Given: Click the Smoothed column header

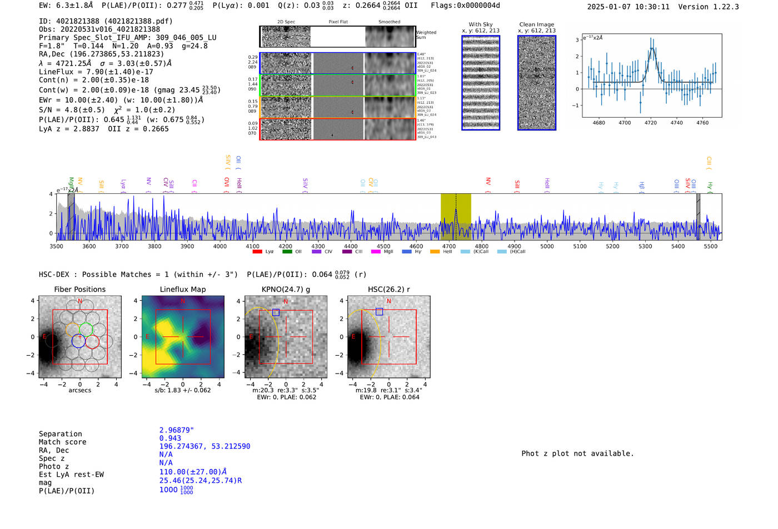Looking at the screenshot, I should tap(389, 22).
